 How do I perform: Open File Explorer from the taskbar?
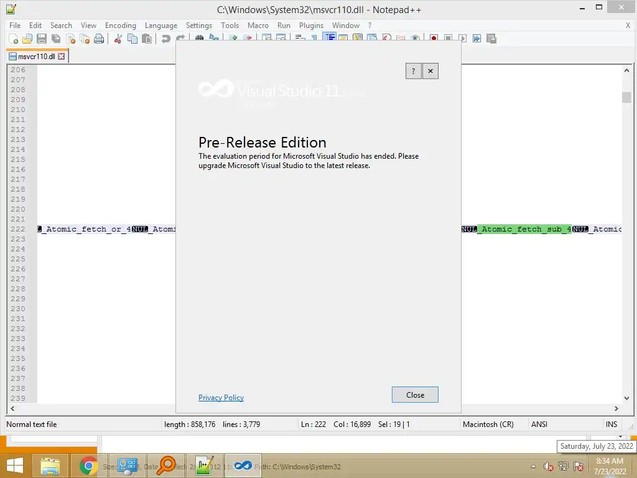(x=50, y=466)
